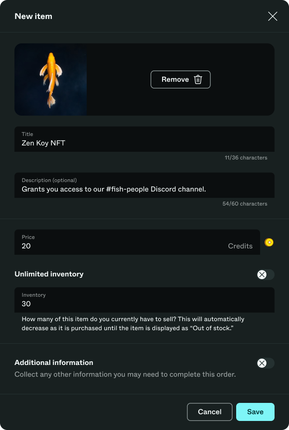The width and height of the screenshot is (289, 430).
Task: Focus the Title field with Zen Koy NFT
Action: pos(144,139)
